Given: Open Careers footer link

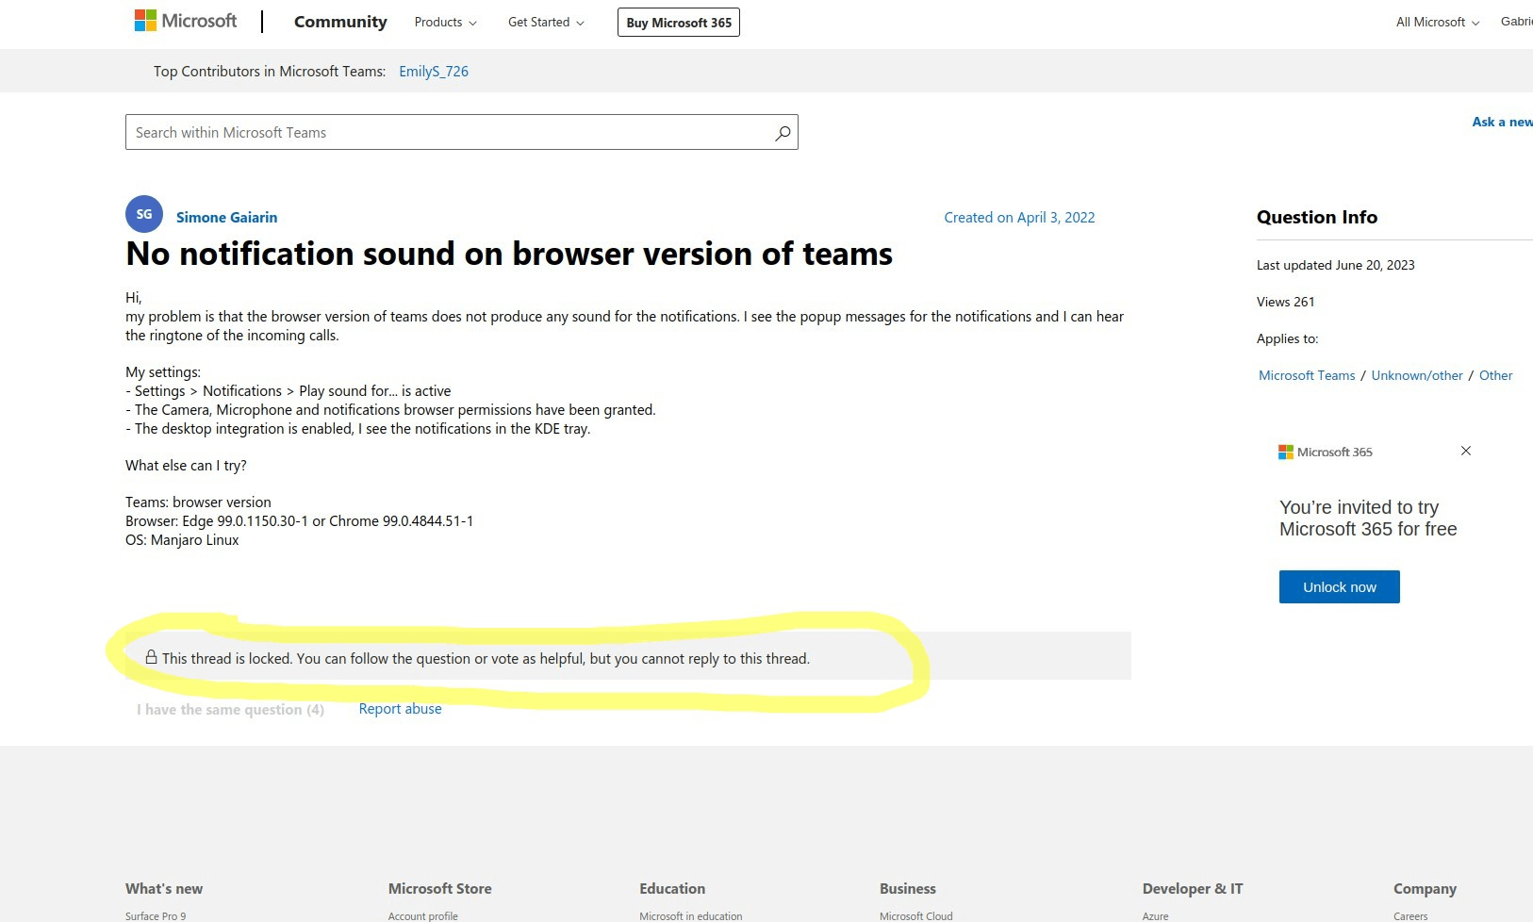Looking at the screenshot, I should coord(1410,916).
